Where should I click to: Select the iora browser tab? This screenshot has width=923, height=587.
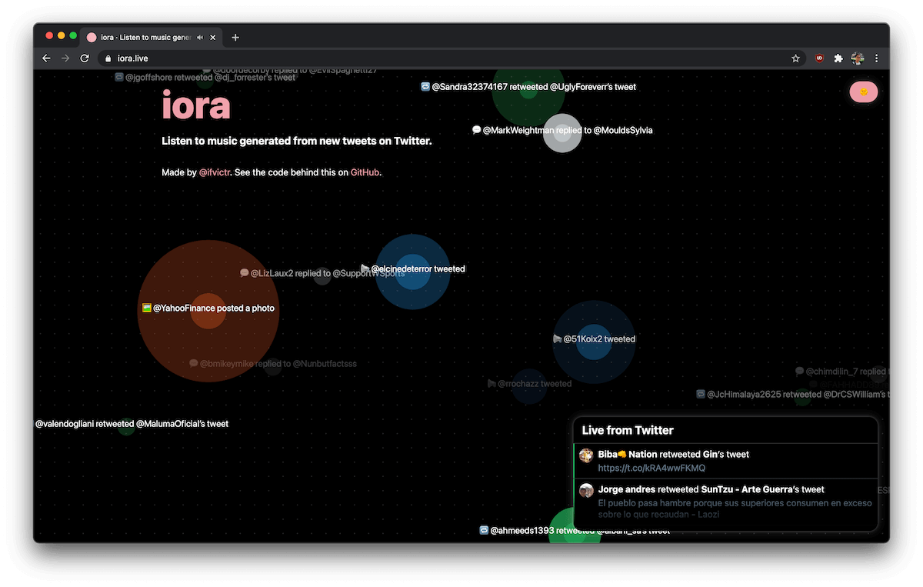[152, 37]
